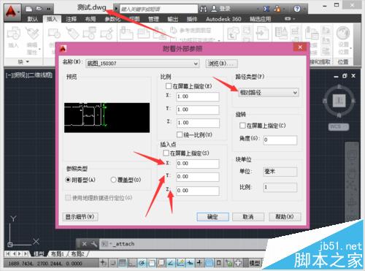Enable 在屏幕上指定(E) under 比例
Screen dimensions: 365x271
tap(169, 86)
